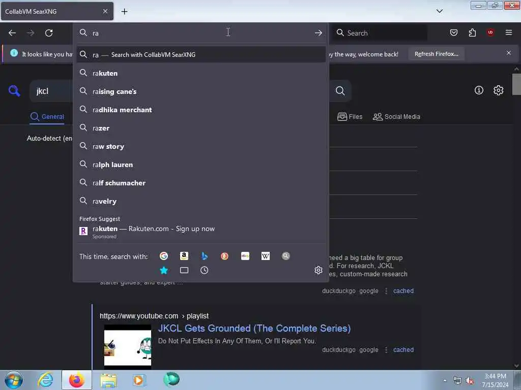
Task: Search this time with Amazon icon
Action: 184,256
